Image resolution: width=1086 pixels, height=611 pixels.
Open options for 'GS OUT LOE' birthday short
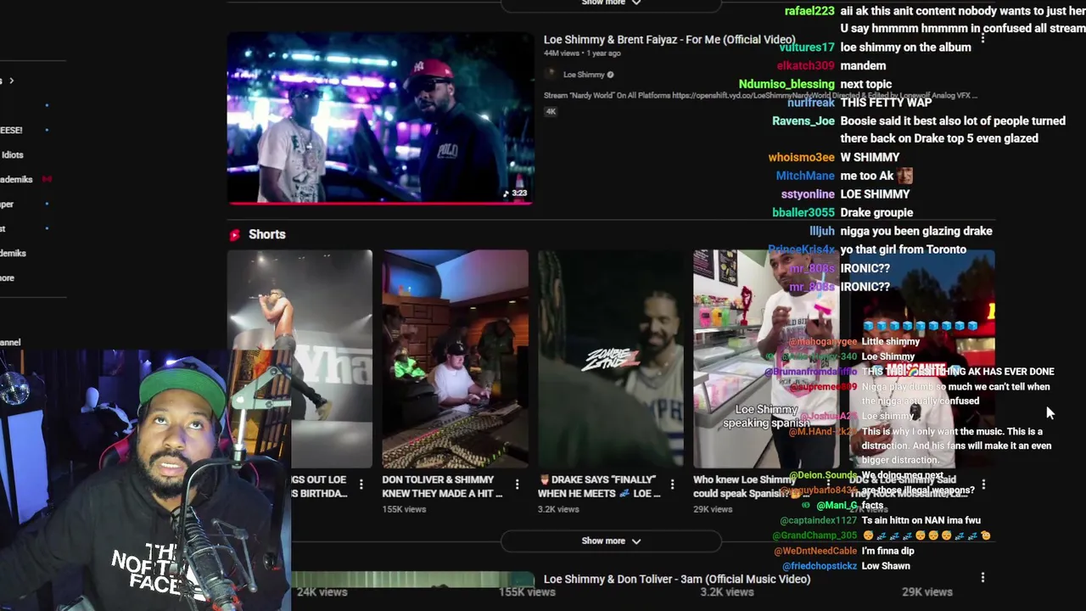pos(361,485)
